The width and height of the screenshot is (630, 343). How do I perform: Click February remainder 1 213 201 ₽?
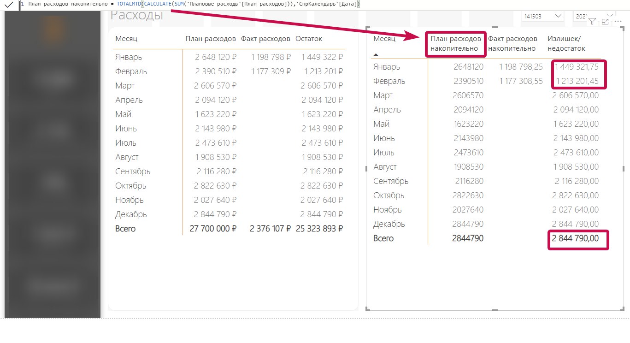pyautogui.click(x=324, y=71)
